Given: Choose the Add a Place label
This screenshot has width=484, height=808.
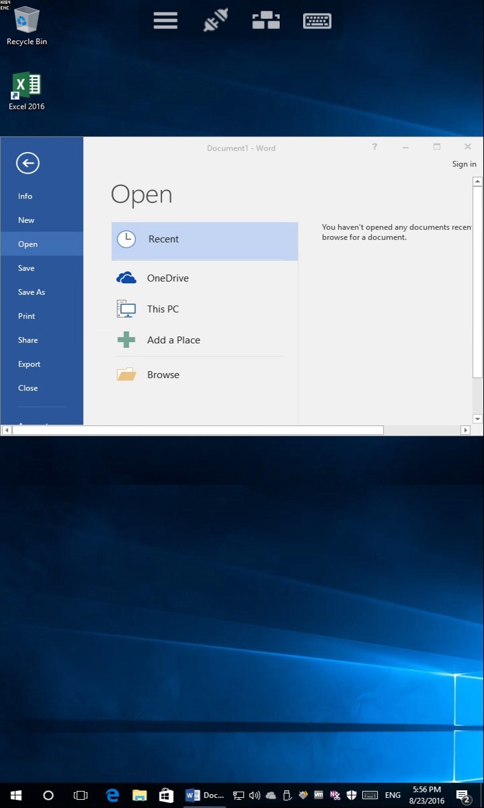Looking at the screenshot, I should [x=173, y=340].
